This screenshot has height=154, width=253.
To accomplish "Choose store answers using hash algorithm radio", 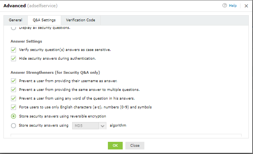I will click(x=14, y=125).
